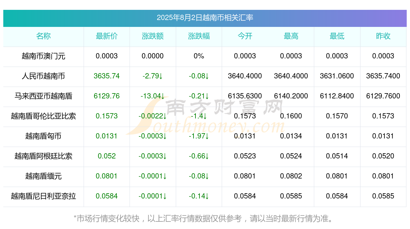Click change percent 0%
410x229 pixels.
[199, 56]
